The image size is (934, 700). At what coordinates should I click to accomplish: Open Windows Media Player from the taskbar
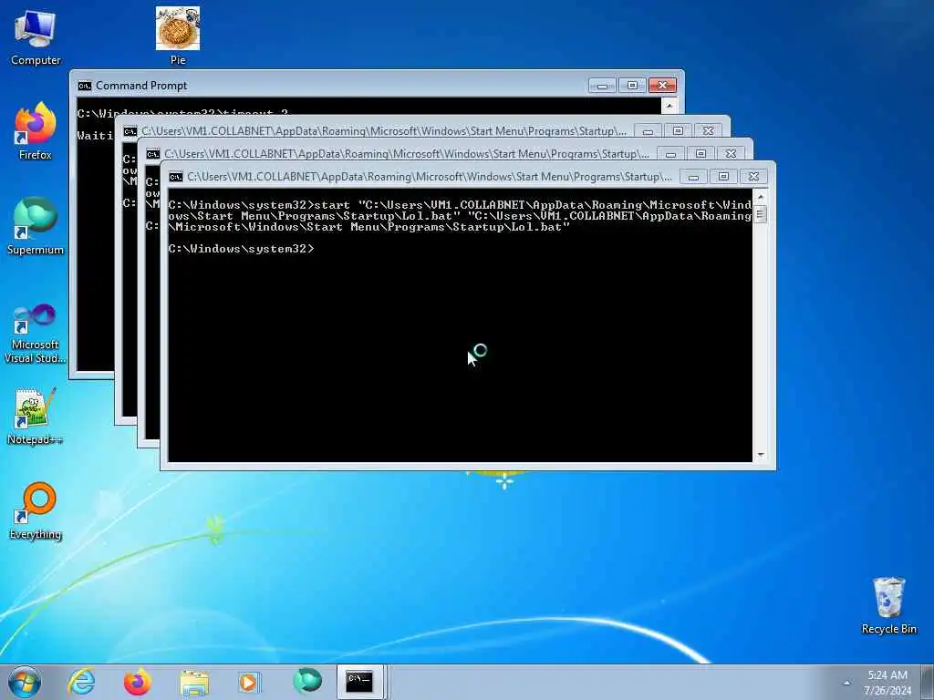click(x=250, y=682)
